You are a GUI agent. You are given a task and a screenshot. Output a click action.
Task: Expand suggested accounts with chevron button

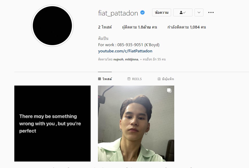(199, 12)
